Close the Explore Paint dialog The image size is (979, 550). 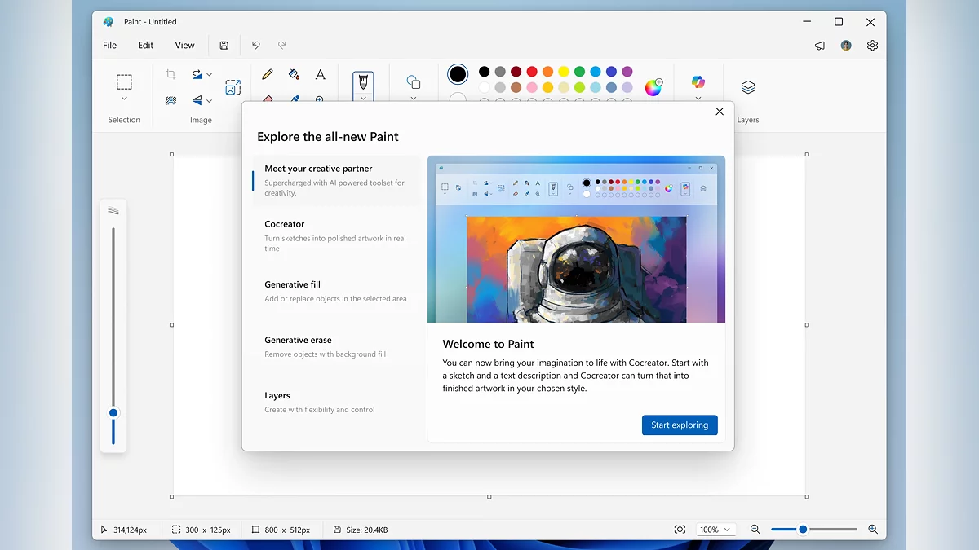(720, 112)
